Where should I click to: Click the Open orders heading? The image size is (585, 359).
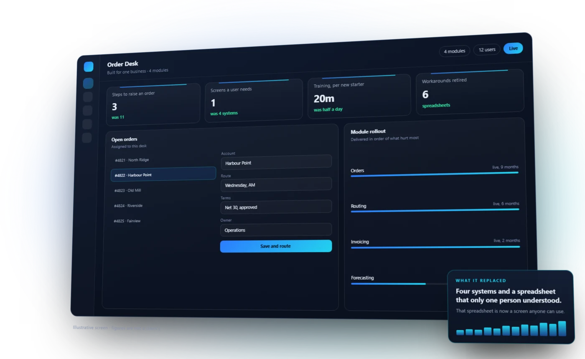[124, 139]
